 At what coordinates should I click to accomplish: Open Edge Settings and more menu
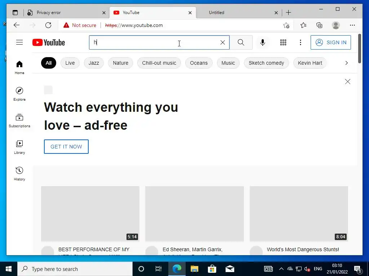tap(352, 25)
